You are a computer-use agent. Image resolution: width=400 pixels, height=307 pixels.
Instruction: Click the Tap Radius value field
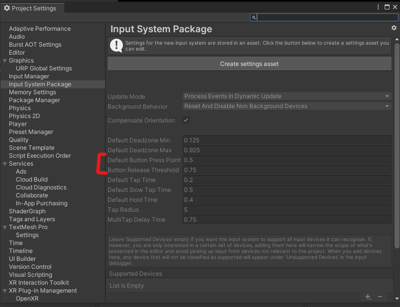click(287, 210)
